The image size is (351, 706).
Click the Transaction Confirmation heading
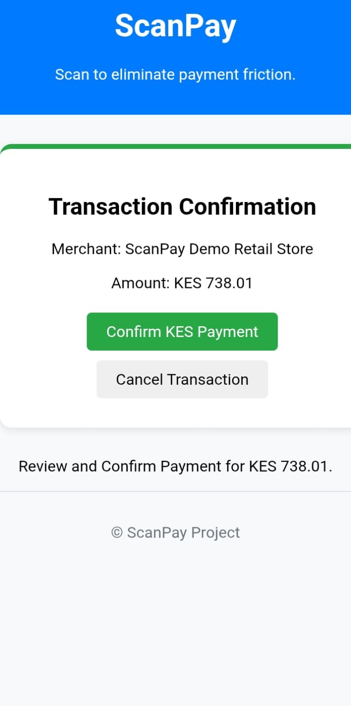point(182,206)
